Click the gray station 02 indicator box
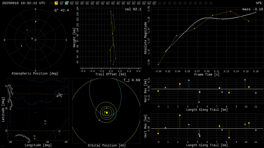The width and height of the screenshot is (264, 148). (61, 3)
